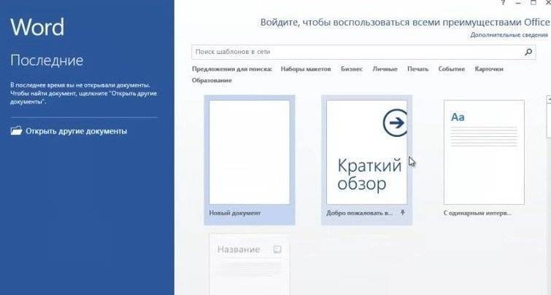Click the magnifier search icon in template search
Viewport: 551px width, 295px height.
[x=528, y=52]
